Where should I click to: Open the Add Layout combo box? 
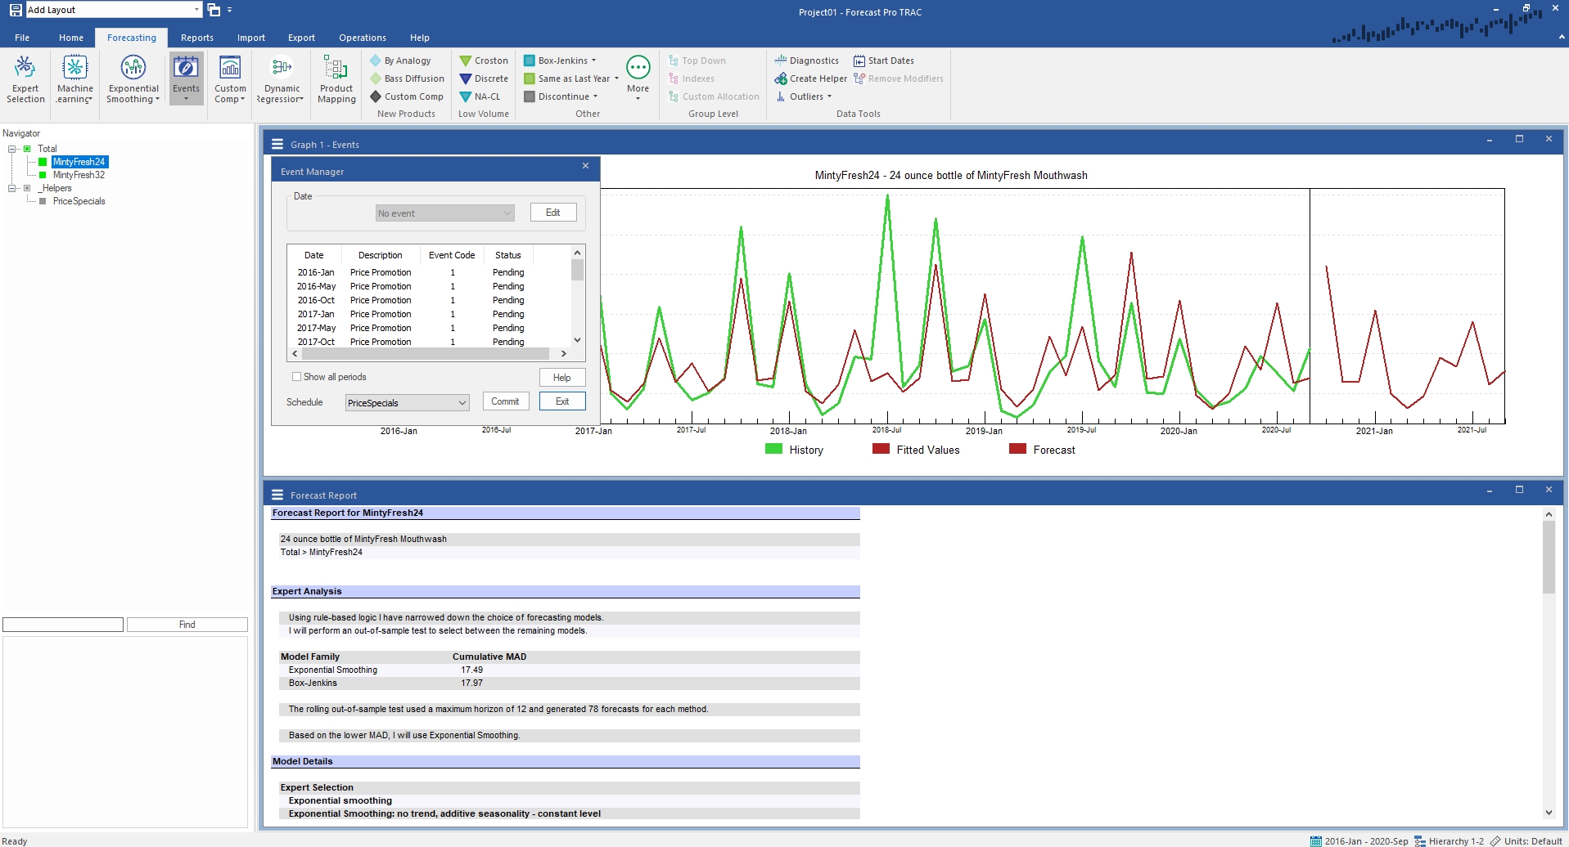point(114,10)
